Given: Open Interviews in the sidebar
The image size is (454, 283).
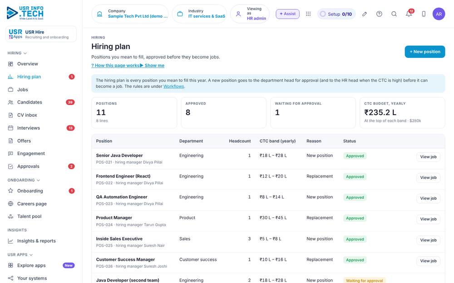Looking at the screenshot, I should [x=41, y=128].
